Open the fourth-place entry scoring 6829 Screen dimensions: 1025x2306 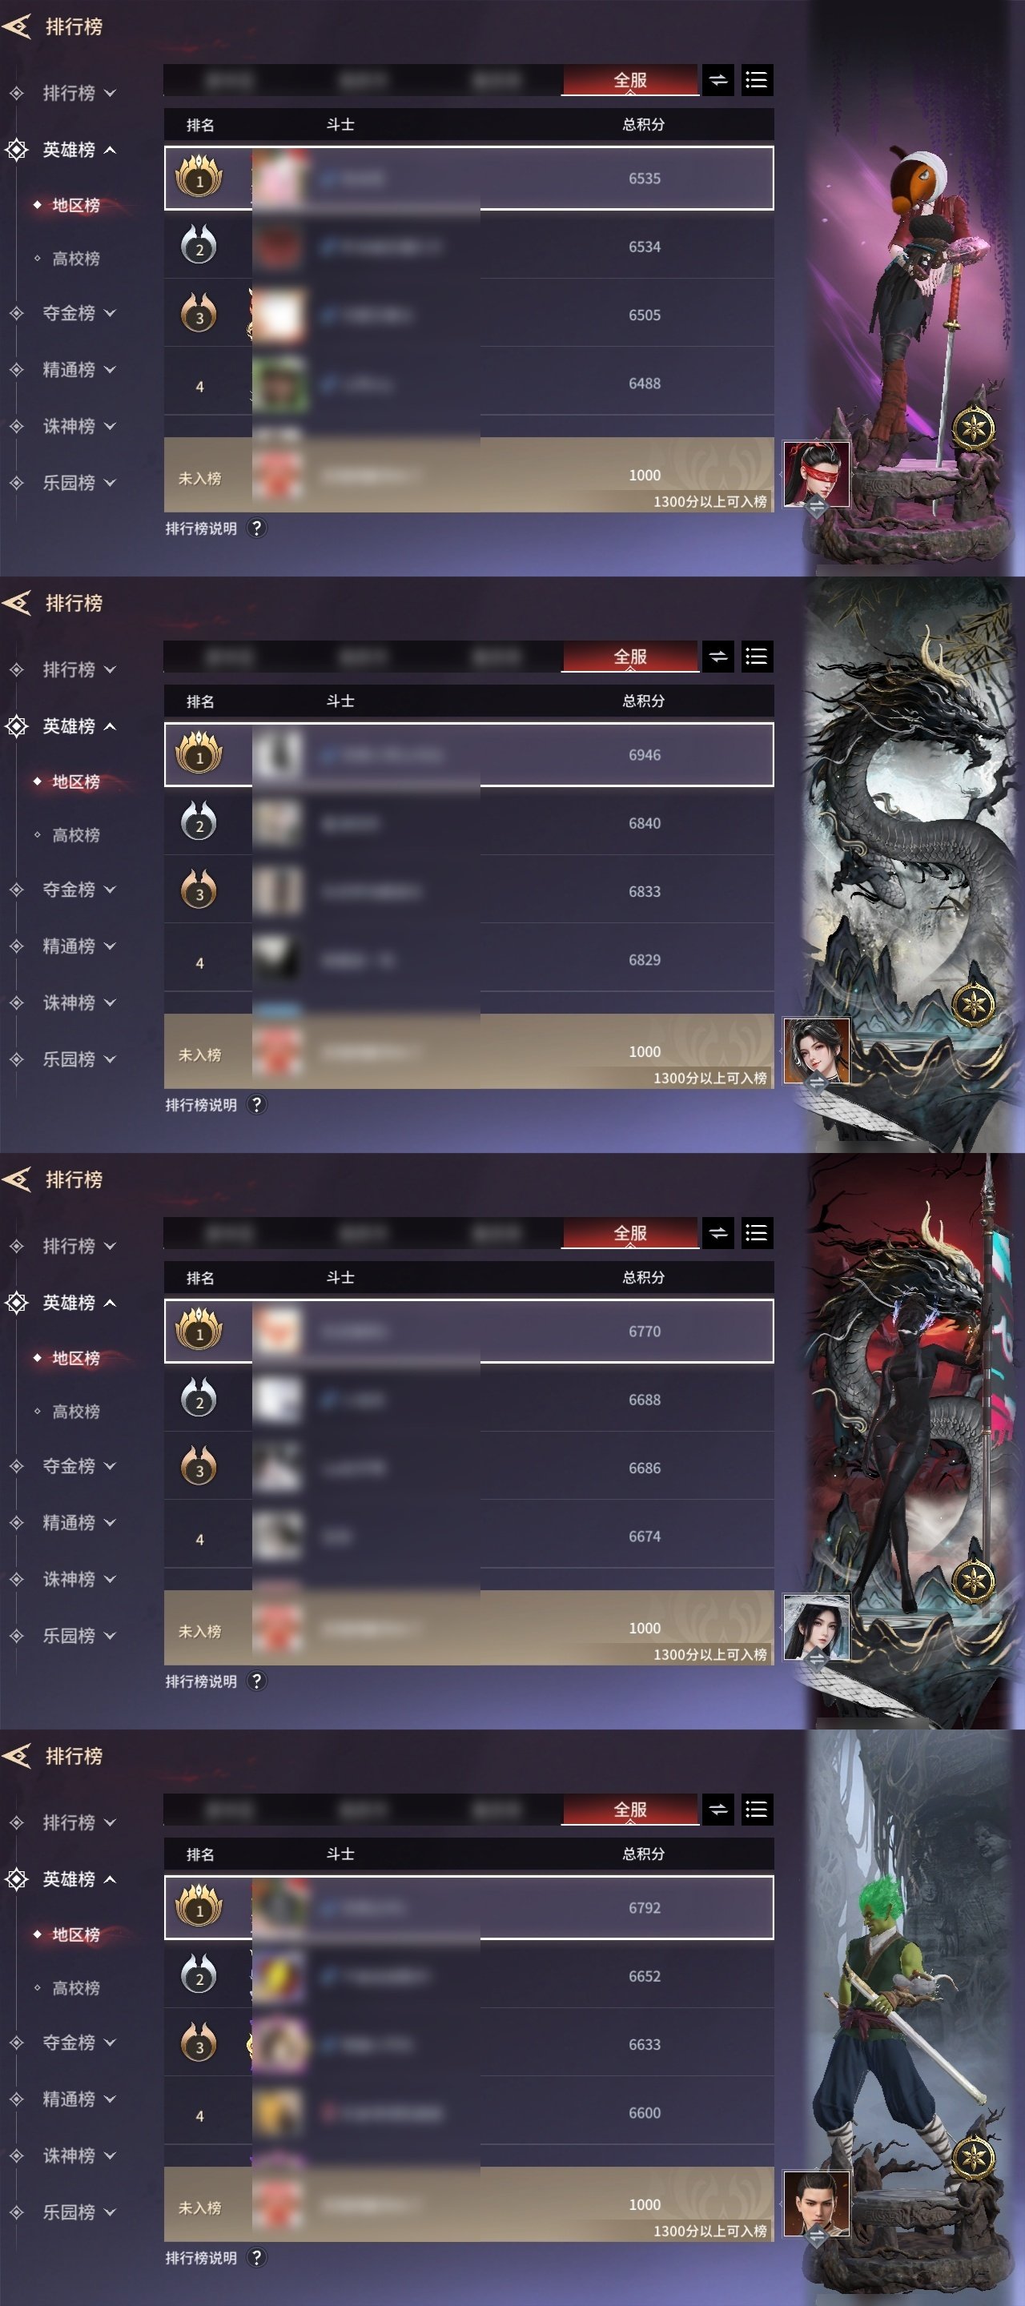point(469,958)
